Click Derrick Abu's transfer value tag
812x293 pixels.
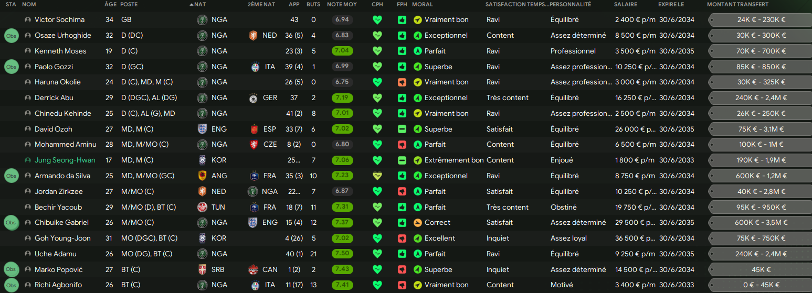tap(761, 98)
